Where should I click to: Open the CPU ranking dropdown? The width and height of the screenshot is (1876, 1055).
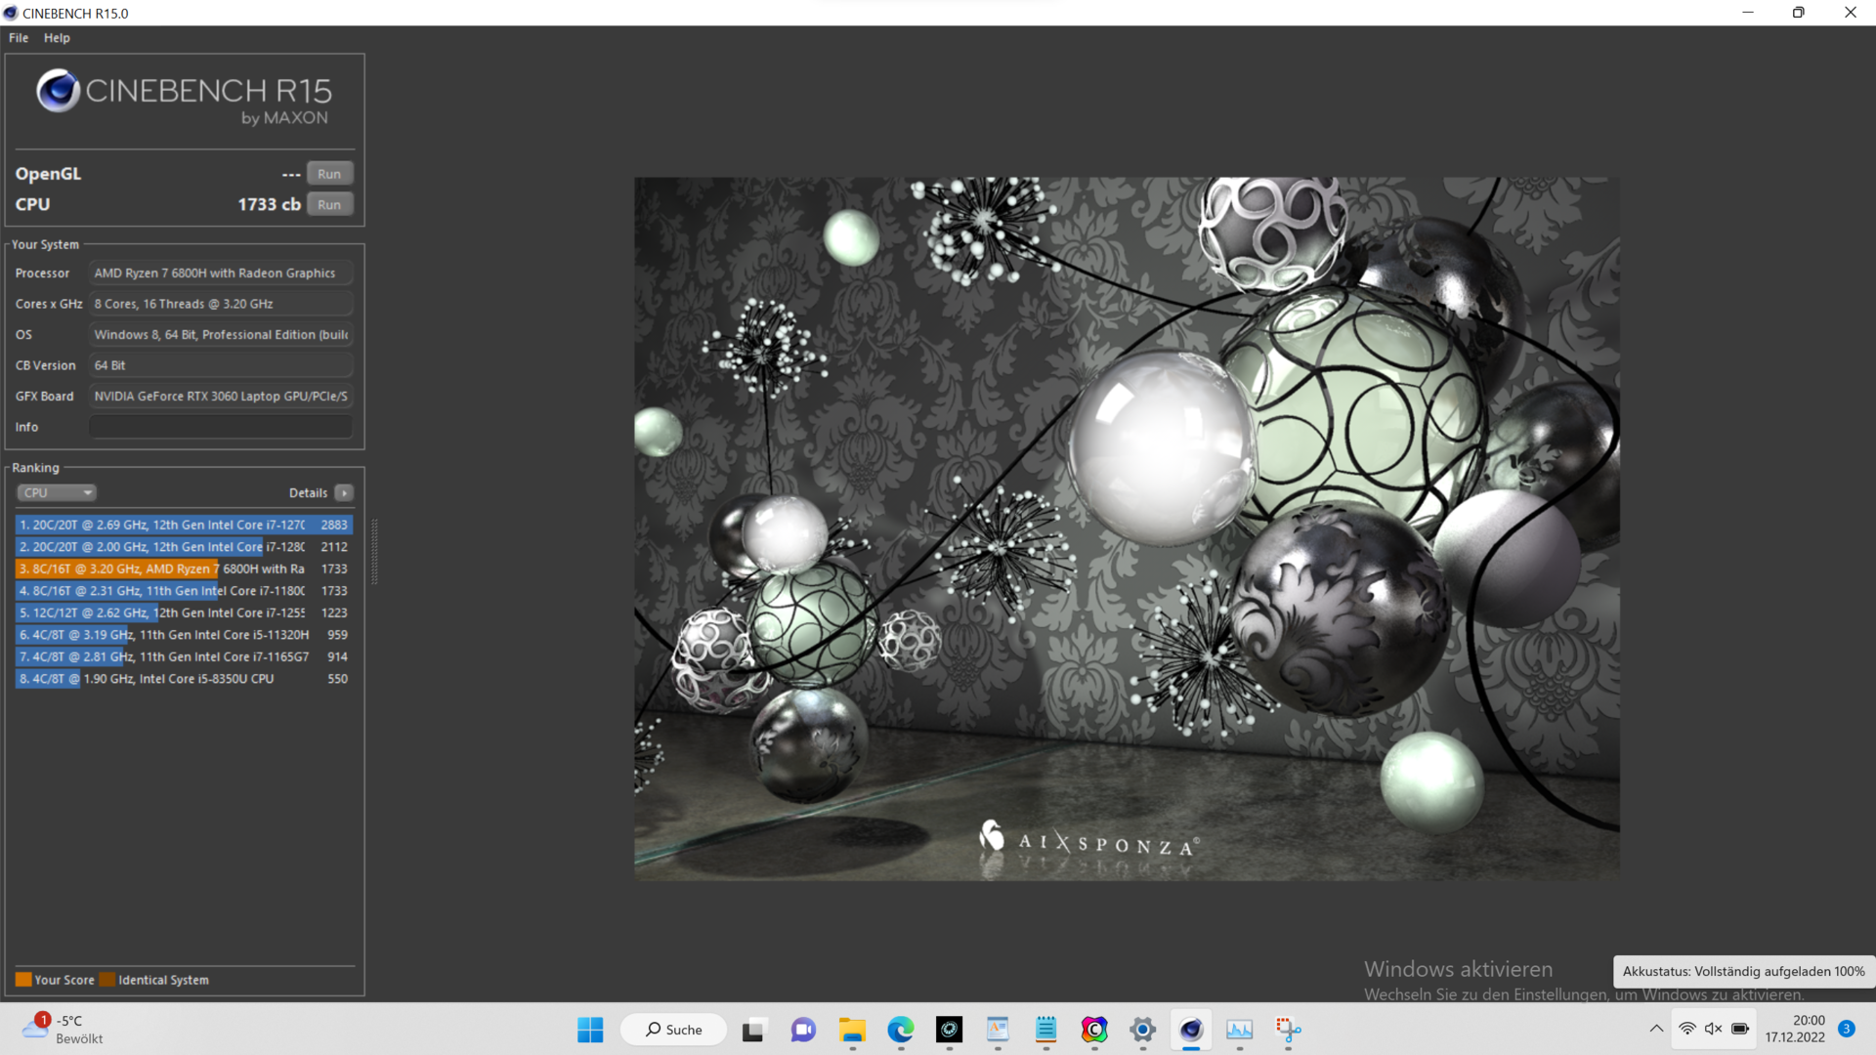pyautogui.click(x=57, y=493)
